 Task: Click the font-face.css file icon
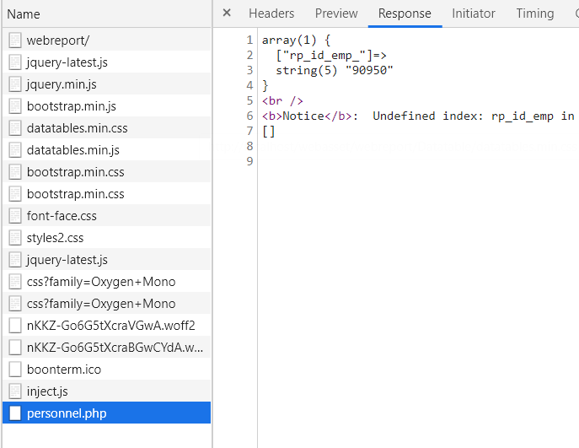click(x=15, y=216)
